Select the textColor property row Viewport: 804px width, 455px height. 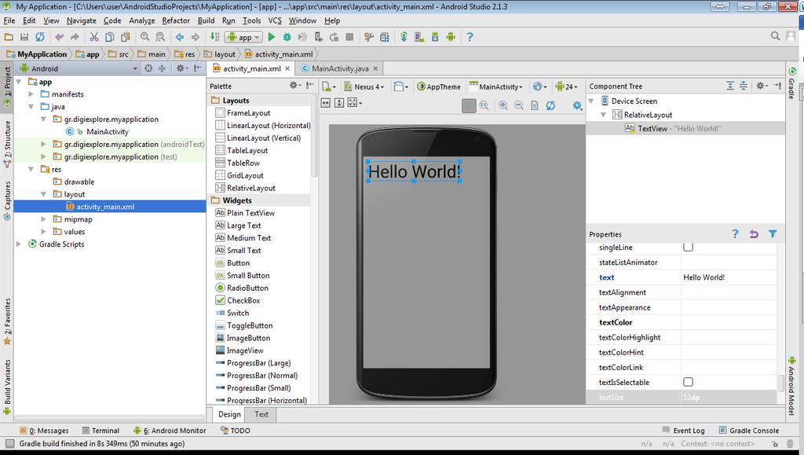[682, 323]
